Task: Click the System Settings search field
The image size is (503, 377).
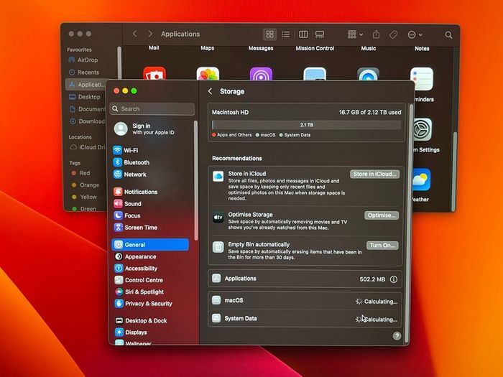Action: pyautogui.click(x=152, y=108)
